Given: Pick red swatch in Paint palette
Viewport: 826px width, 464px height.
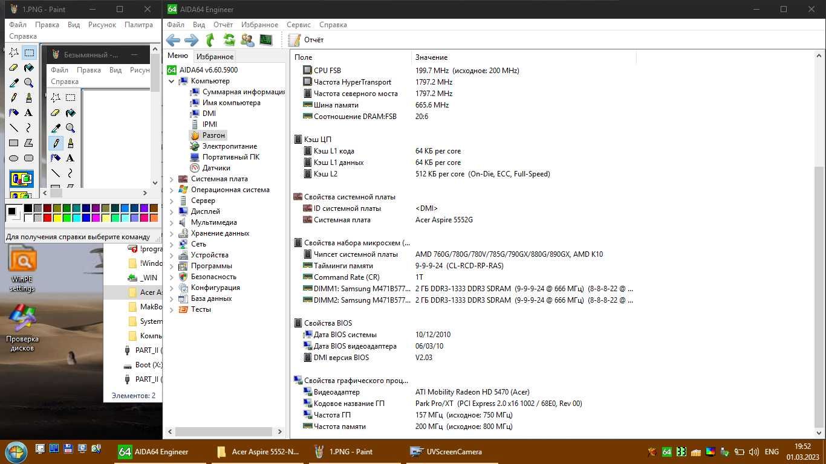Looking at the screenshot, I should tap(47, 218).
